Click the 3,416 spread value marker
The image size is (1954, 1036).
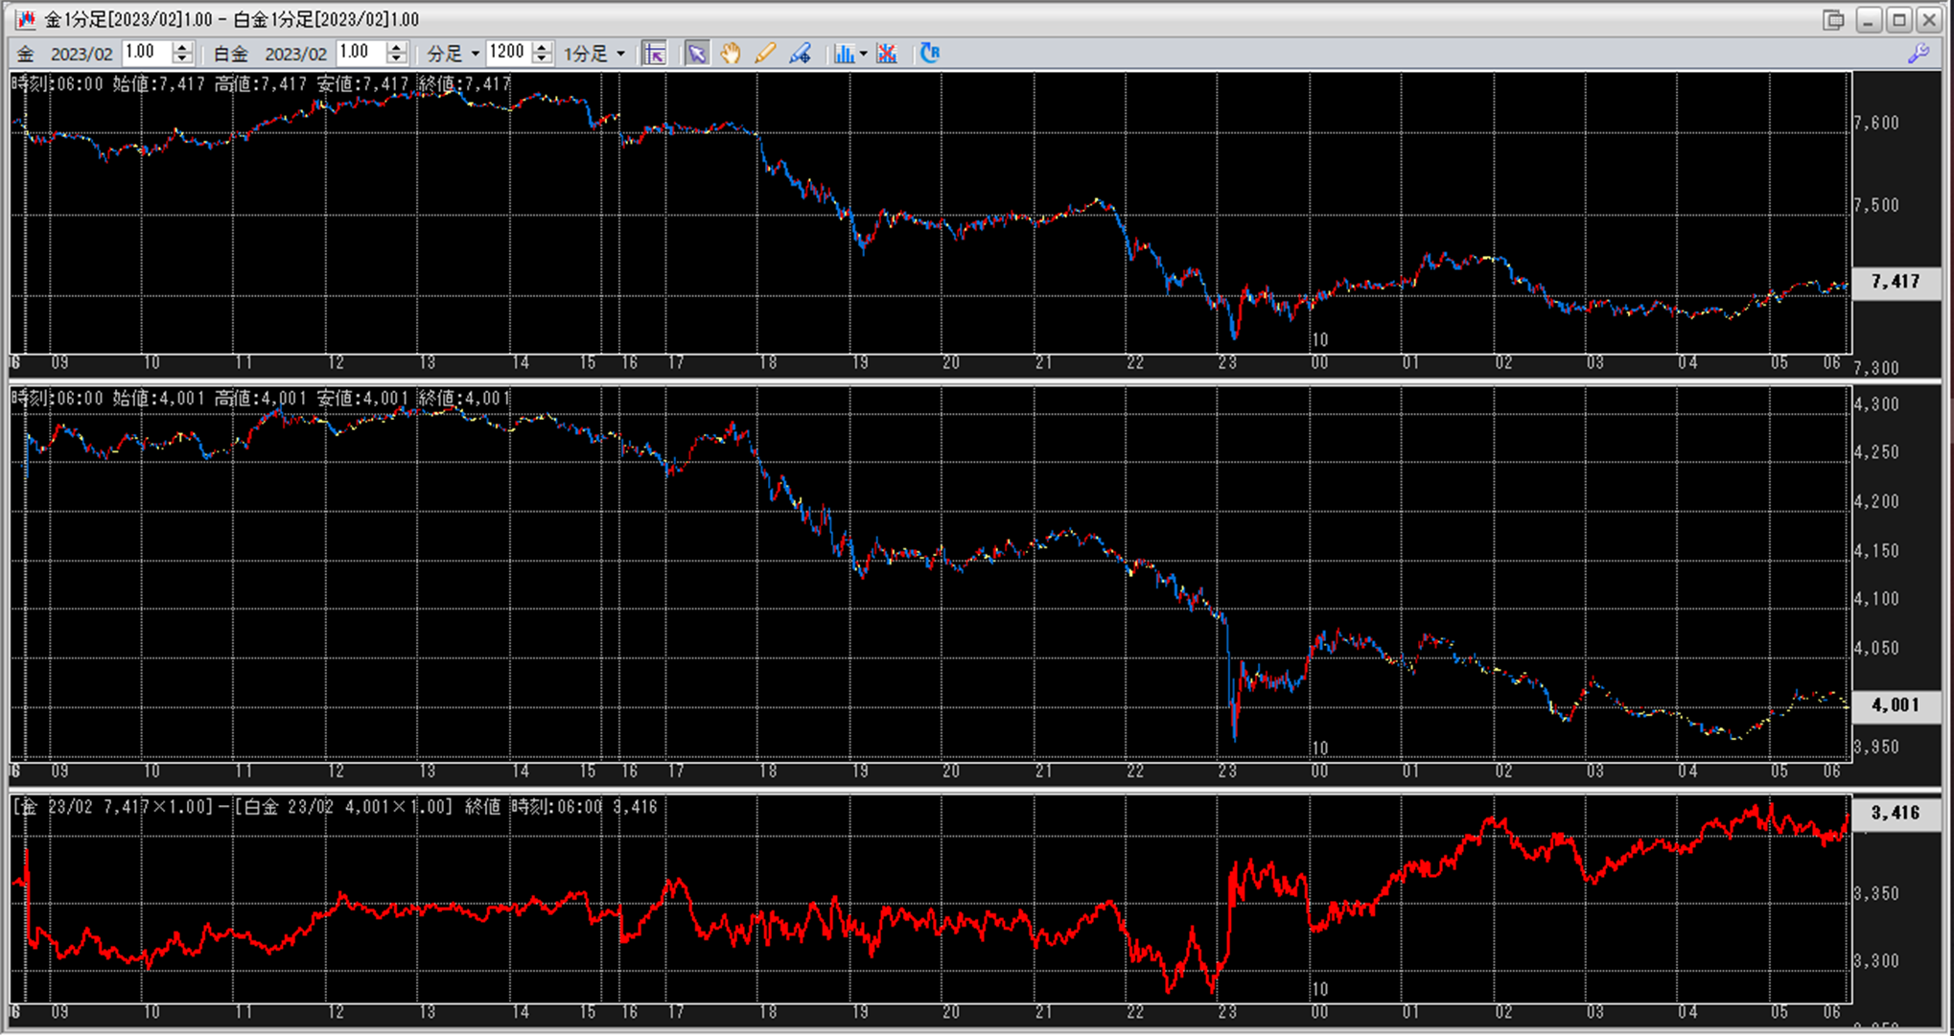coord(1896,813)
